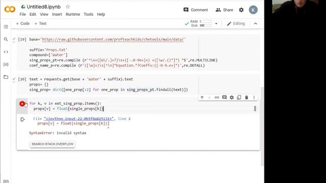This screenshot has height=183, width=326.
Task: Open the githubusercontent URL in cell 19
Action: [113, 39]
